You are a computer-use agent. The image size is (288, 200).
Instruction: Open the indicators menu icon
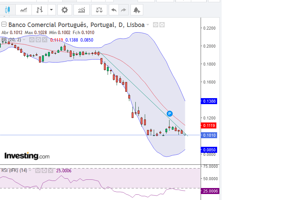pos(81,10)
